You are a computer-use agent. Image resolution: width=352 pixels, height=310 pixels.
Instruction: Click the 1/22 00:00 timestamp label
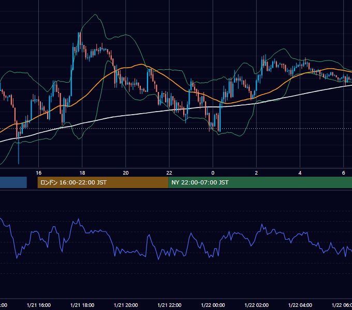point(213,305)
